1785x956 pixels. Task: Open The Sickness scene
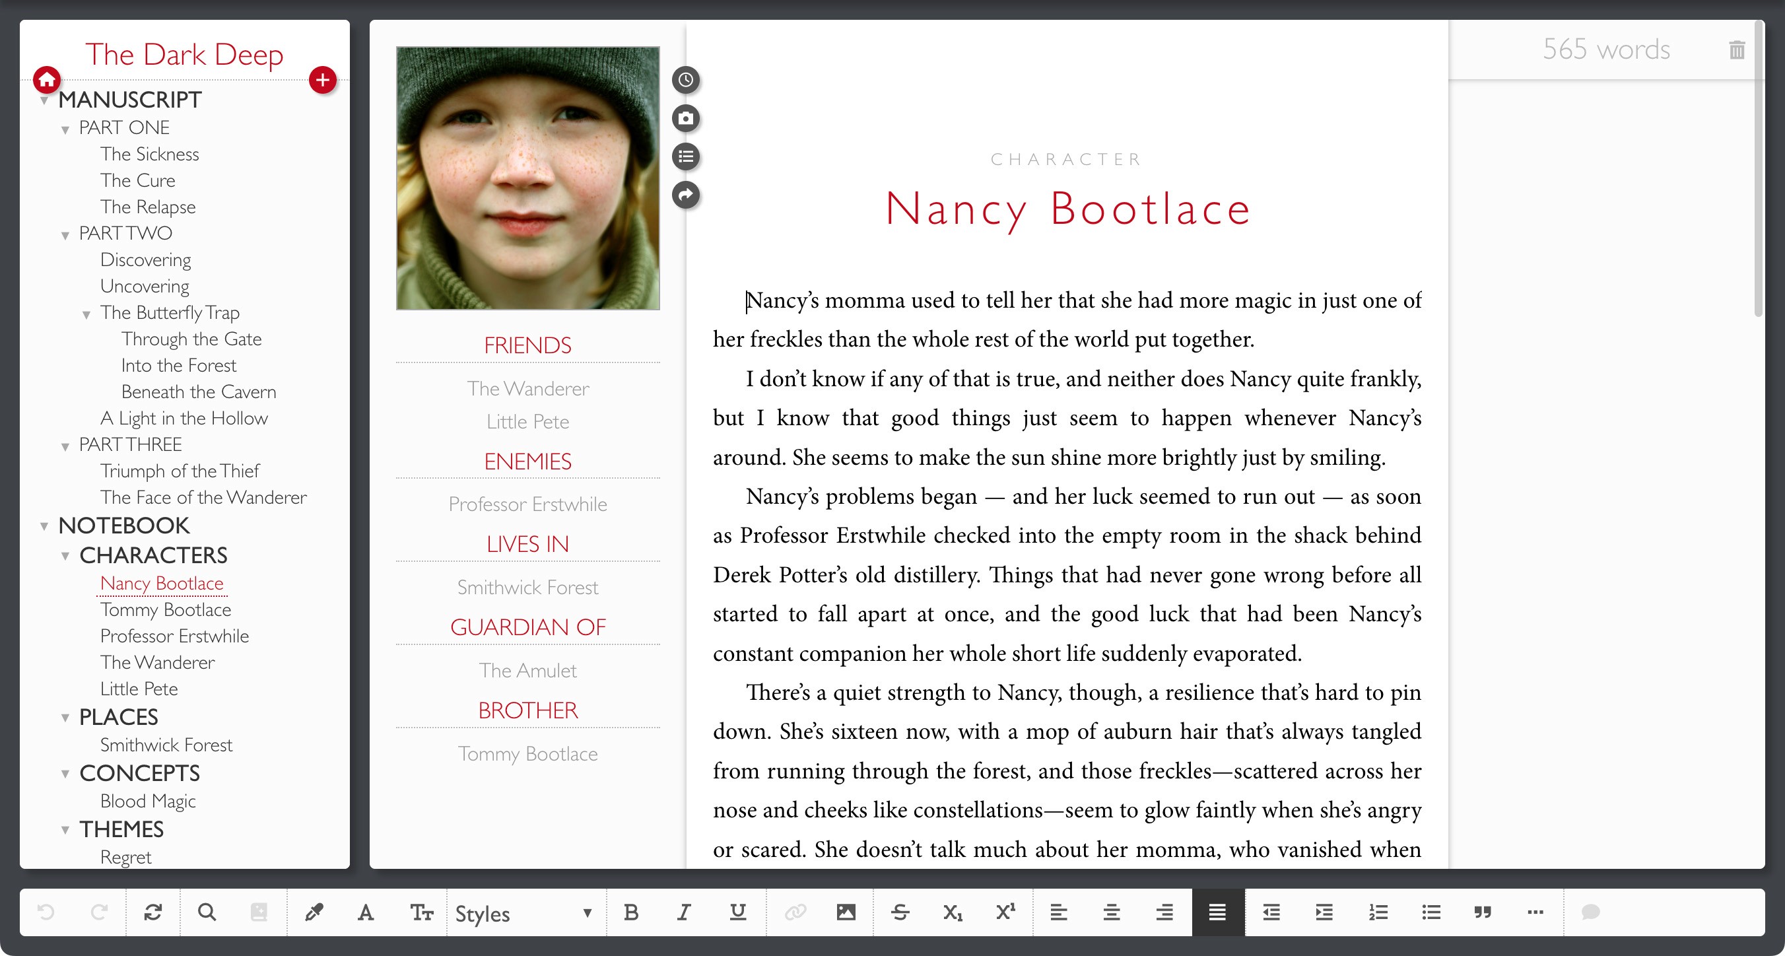(x=150, y=154)
